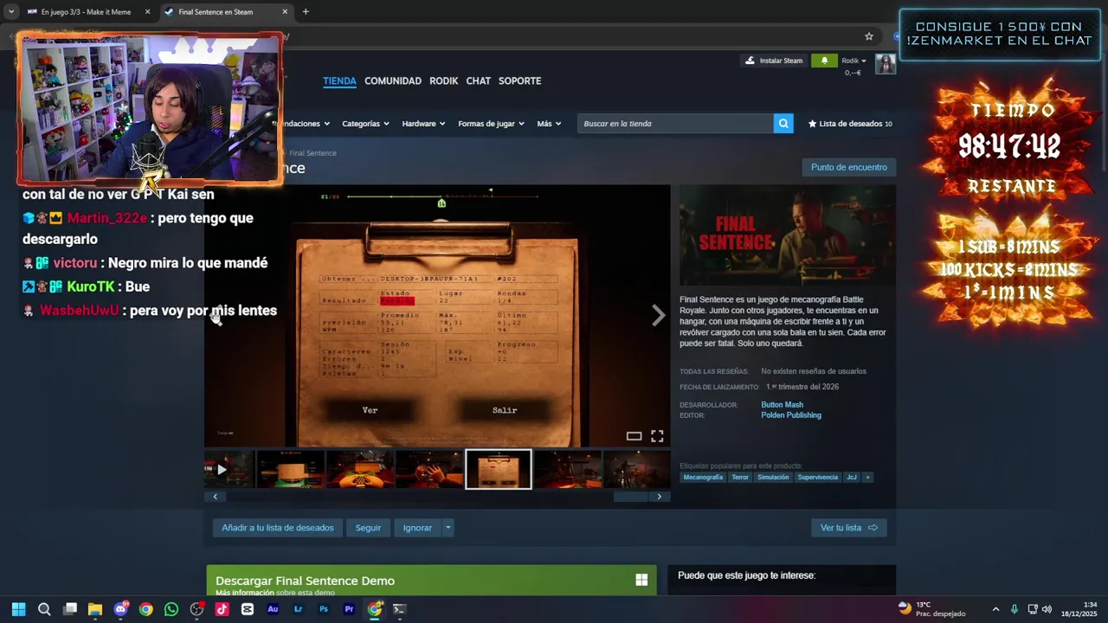Open volume control in system tray

1047,609
